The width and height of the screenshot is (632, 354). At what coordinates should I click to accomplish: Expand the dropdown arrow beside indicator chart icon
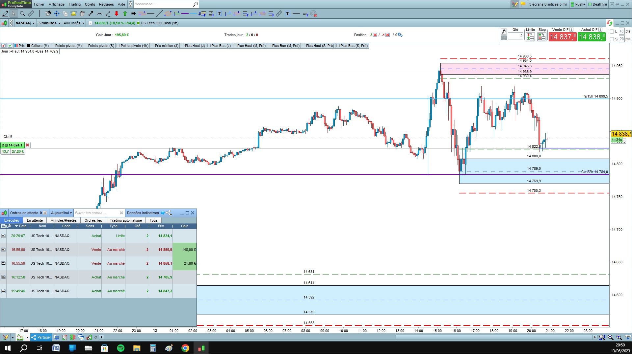tap(28, 337)
